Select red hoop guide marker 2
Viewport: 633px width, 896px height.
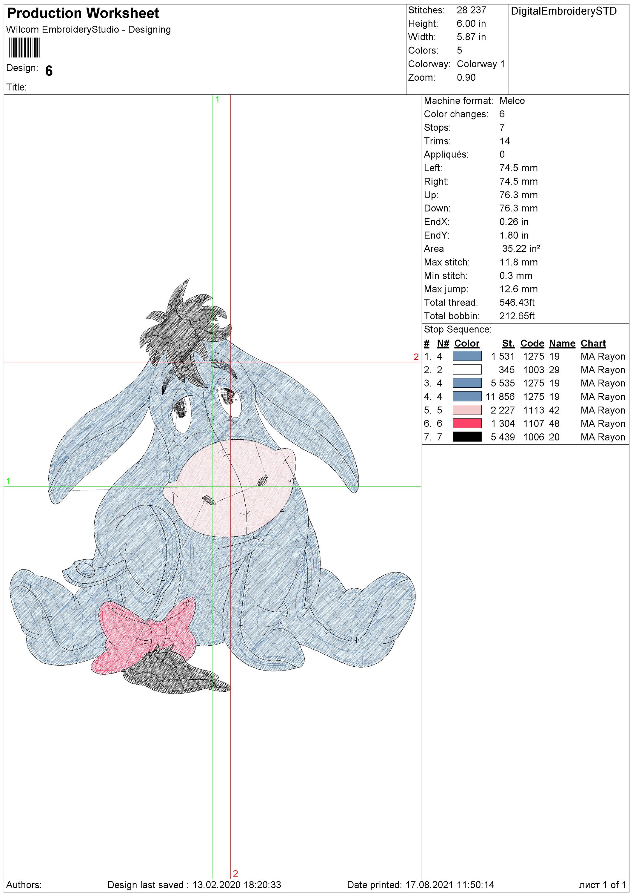[417, 356]
